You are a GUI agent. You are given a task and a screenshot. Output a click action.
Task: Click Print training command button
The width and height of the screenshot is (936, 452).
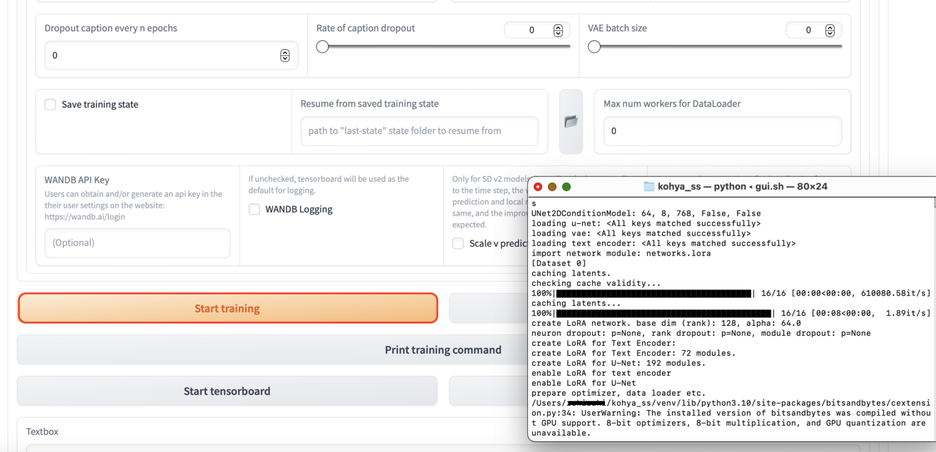443,350
